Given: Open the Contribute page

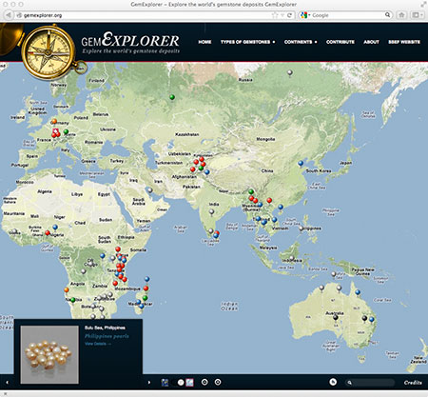Looking at the screenshot, I should (340, 42).
